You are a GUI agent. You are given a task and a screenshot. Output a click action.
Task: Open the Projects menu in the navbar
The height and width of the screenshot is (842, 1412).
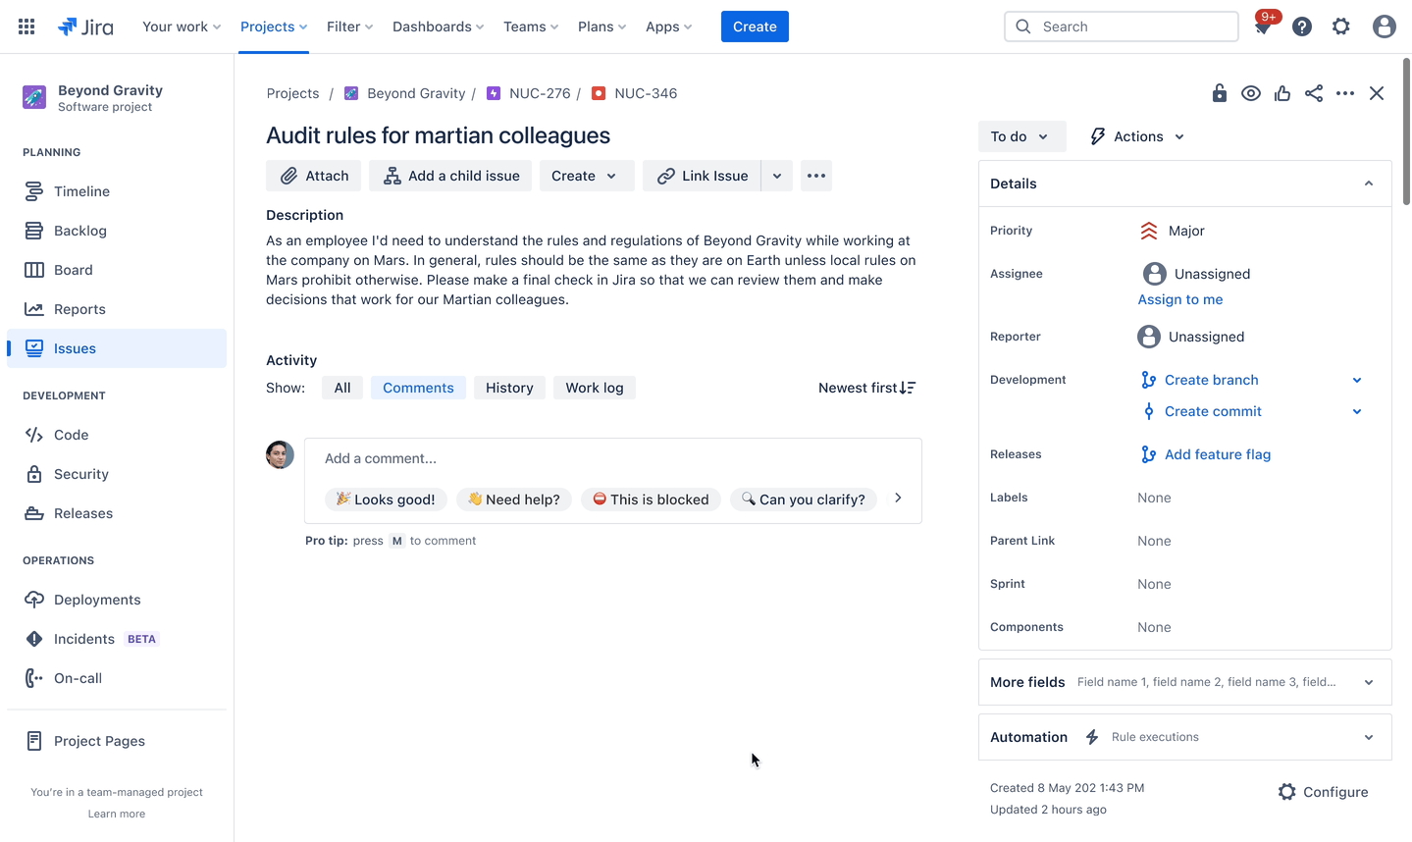273,26
